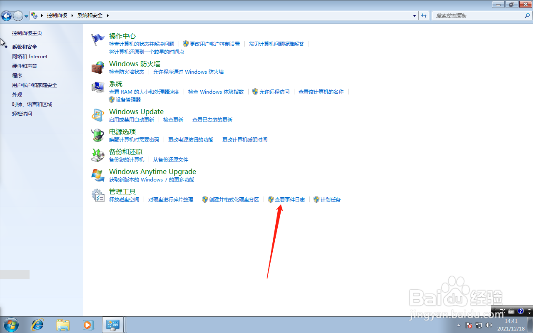Open the 电源选项 battery icon

[98, 135]
